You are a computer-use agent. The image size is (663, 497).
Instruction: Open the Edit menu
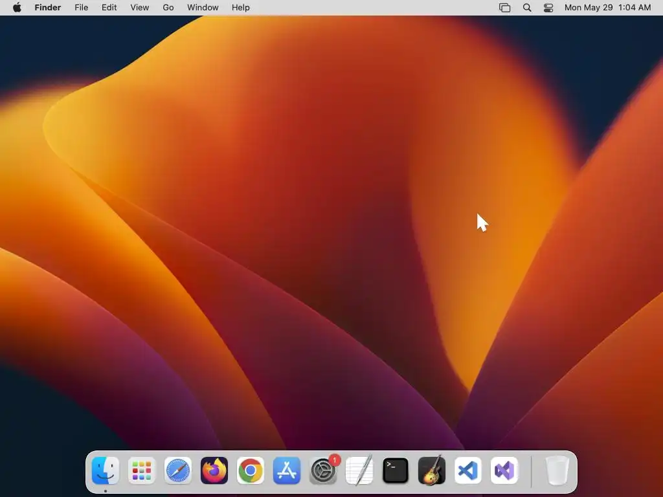pos(109,8)
